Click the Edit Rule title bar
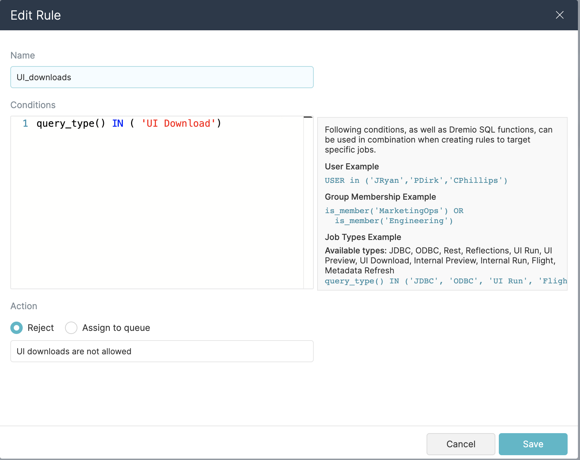The height and width of the screenshot is (460, 580). 35,15
